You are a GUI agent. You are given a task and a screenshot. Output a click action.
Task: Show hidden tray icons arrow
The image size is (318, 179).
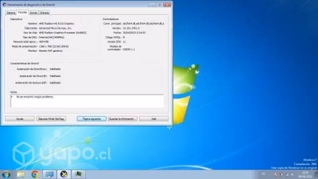pyautogui.click(x=270, y=175)
